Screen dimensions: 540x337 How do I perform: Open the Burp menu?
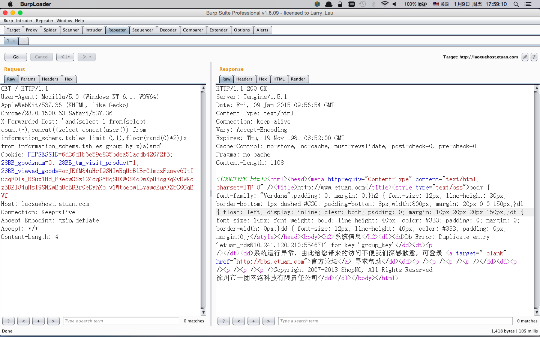pyautogui.click(x=8, y=21)
